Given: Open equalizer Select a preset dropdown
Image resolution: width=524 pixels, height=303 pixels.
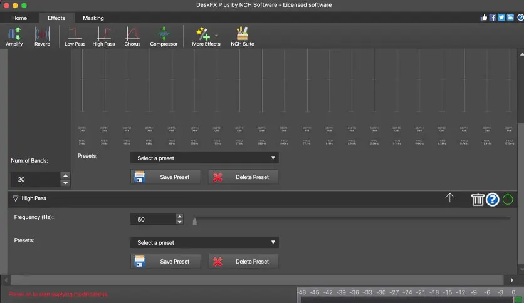Looking at the screenshot, I should pyautogui.click(x=204, y=158).
